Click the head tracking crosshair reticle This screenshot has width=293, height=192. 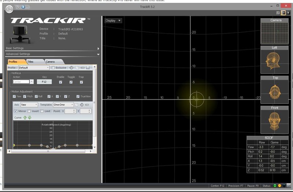point(197,99)
